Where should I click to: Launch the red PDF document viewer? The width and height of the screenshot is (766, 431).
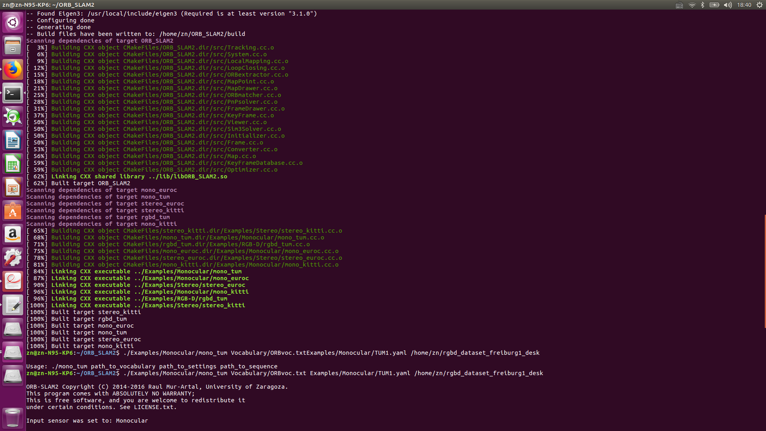[x=13, y=282]
